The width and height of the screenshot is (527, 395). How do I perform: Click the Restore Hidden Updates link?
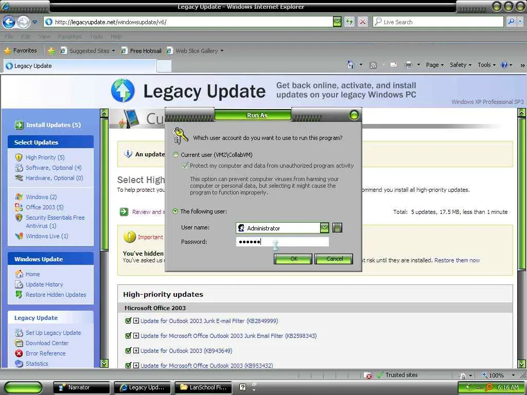(56, 295)
